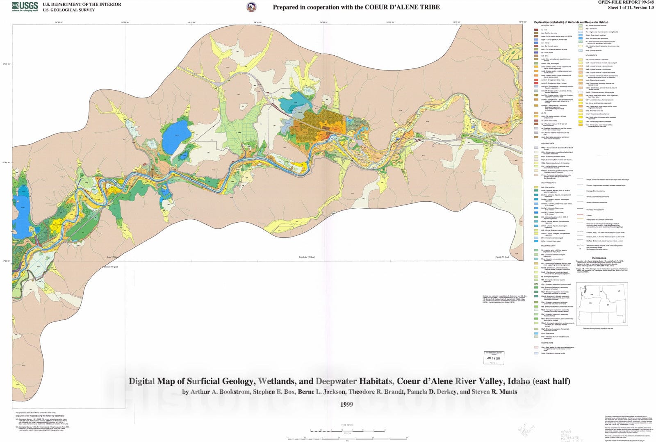Open the PALUSTRINE UNITS section
Screen dimensions: 656x442
(x=548, y=246)
